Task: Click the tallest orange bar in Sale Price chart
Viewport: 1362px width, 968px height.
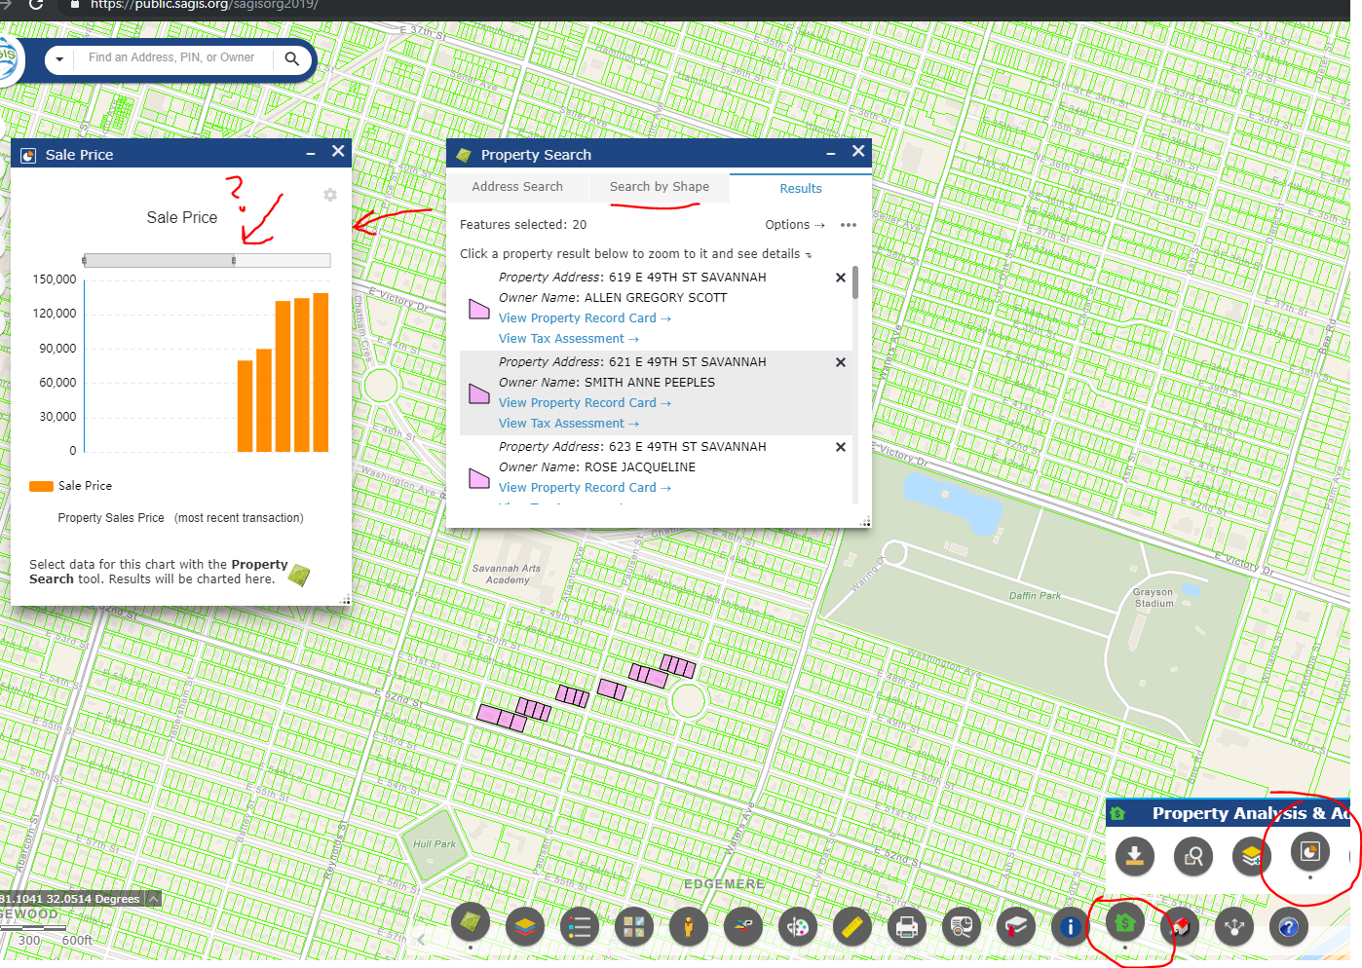Action: [321, 372]
